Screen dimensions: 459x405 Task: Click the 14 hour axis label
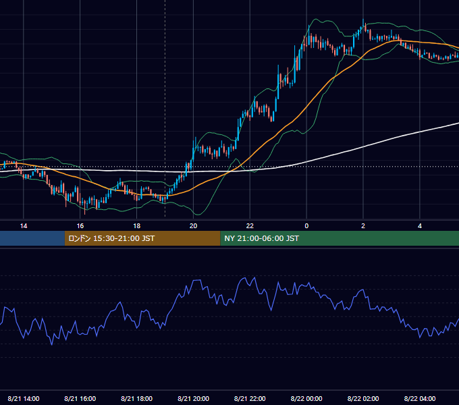click(24, 226)
